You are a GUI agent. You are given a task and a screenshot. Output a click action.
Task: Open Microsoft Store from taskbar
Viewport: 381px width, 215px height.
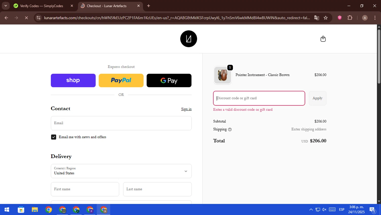point(21,210)
